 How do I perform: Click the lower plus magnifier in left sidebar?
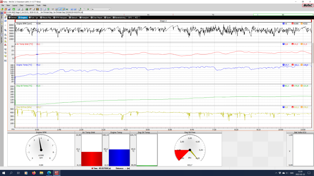tap(5, 49)
